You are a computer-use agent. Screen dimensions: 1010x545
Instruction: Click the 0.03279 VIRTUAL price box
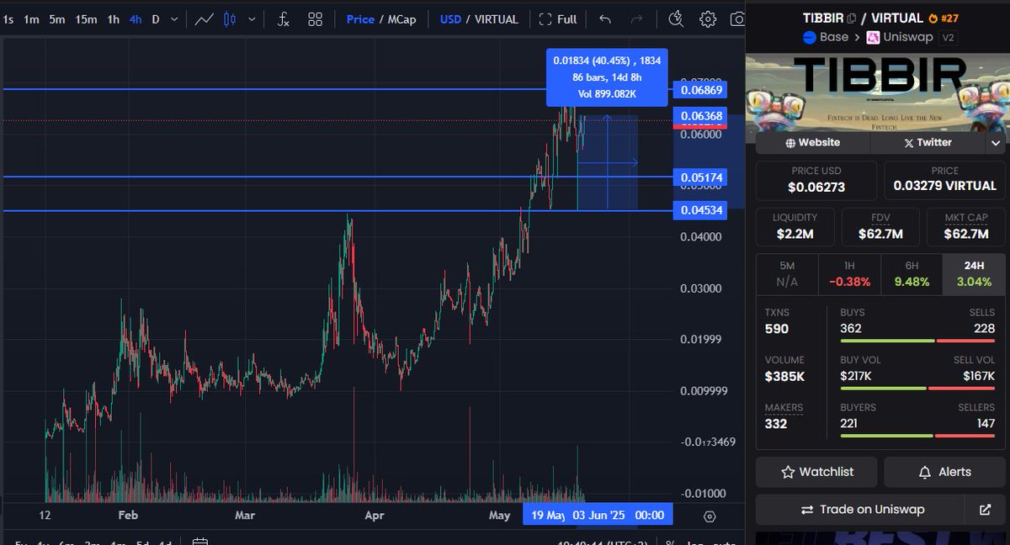944,180
